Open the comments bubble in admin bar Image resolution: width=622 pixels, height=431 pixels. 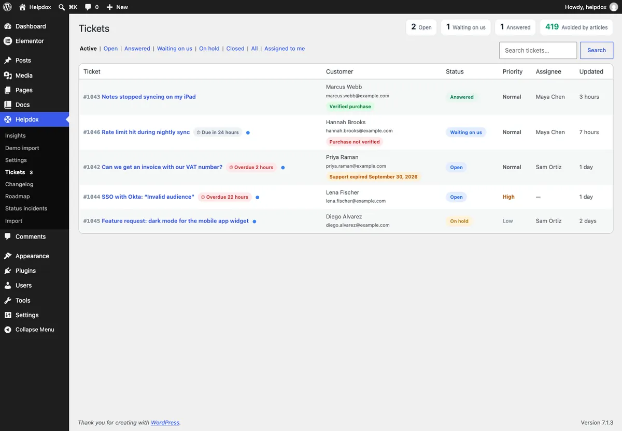click(88, 7)
